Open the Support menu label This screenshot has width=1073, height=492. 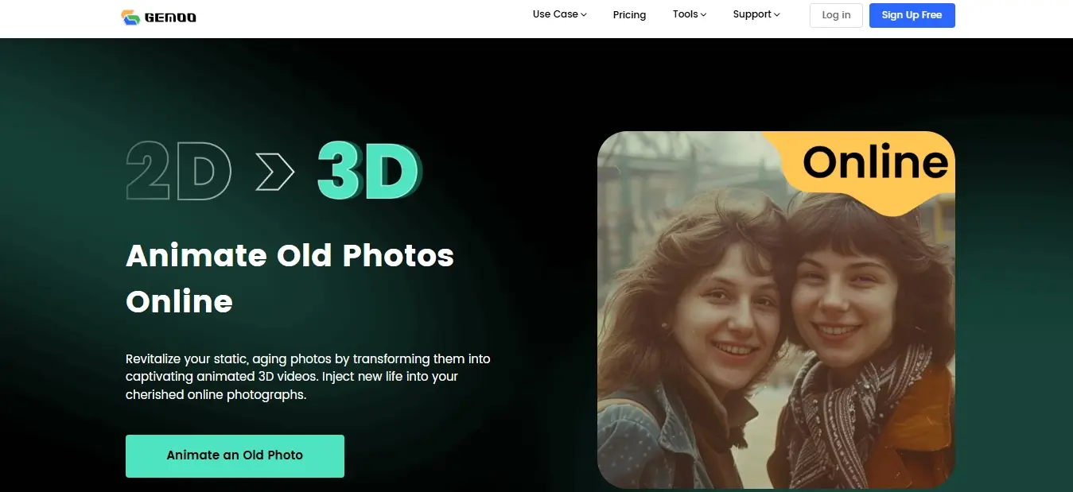coord(752,14)
